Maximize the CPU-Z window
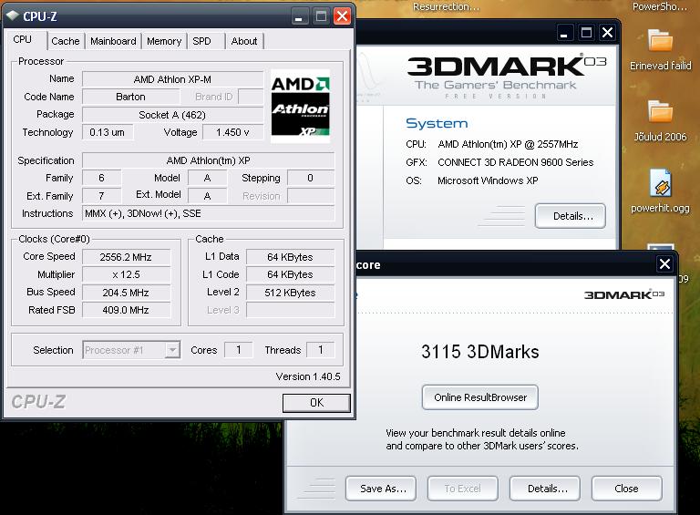 point(320,16)
